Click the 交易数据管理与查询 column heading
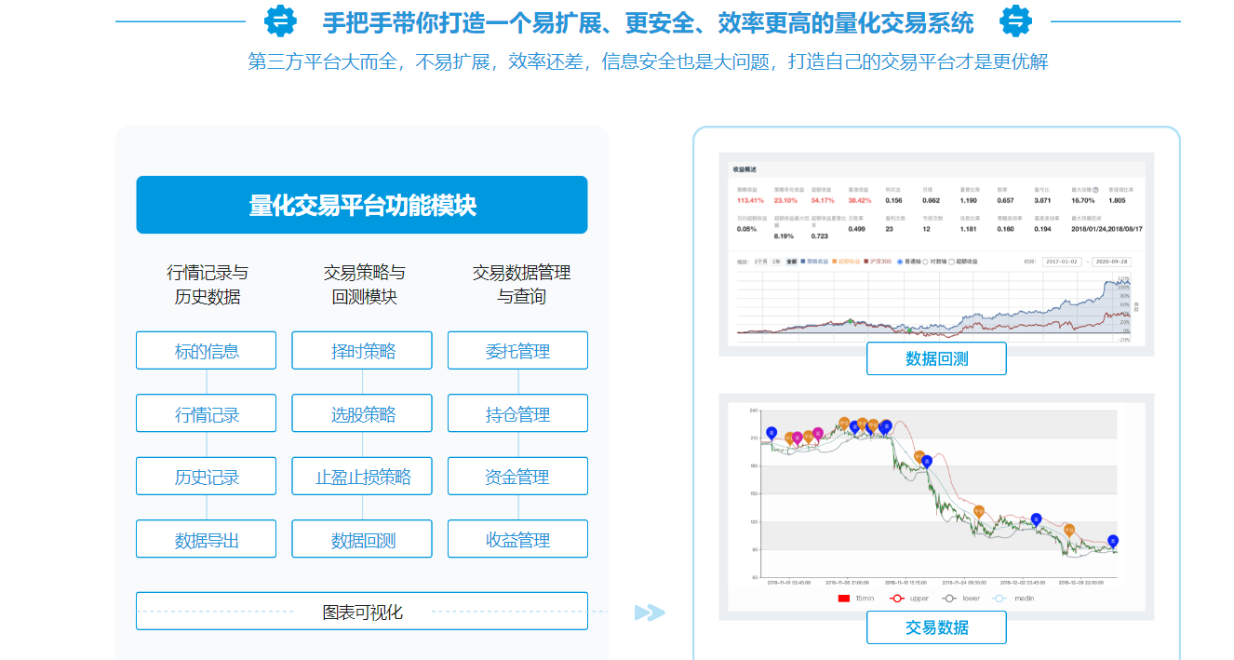Screen dimensions: 1234x660 521,285
